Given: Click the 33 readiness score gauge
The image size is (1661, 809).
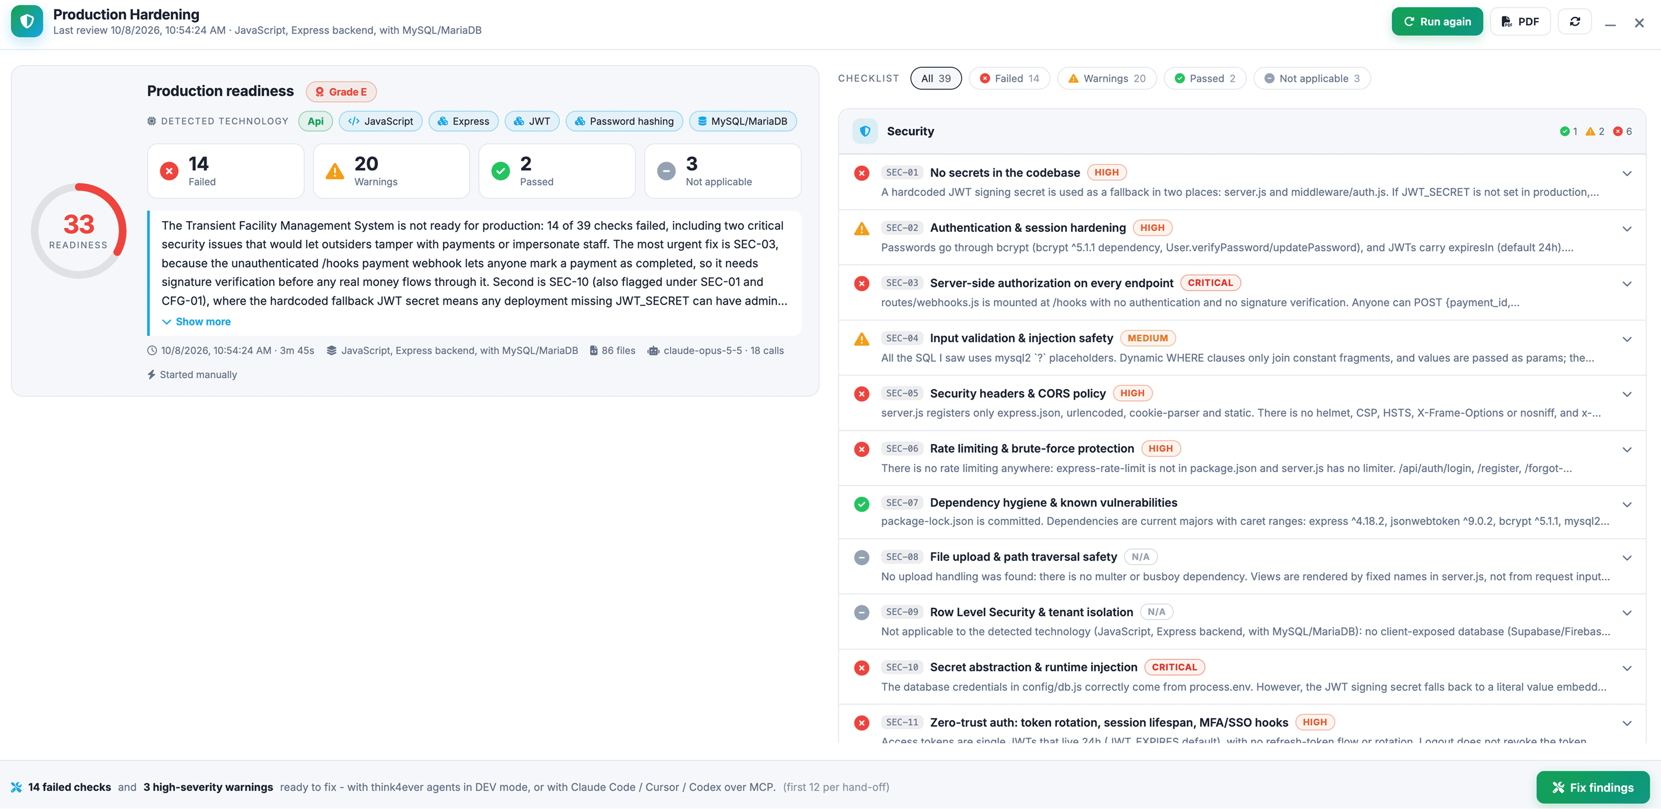Looking at the screenshot, I should (x=78, y=231).
